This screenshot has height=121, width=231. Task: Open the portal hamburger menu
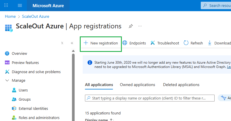(x=20, y=5)
